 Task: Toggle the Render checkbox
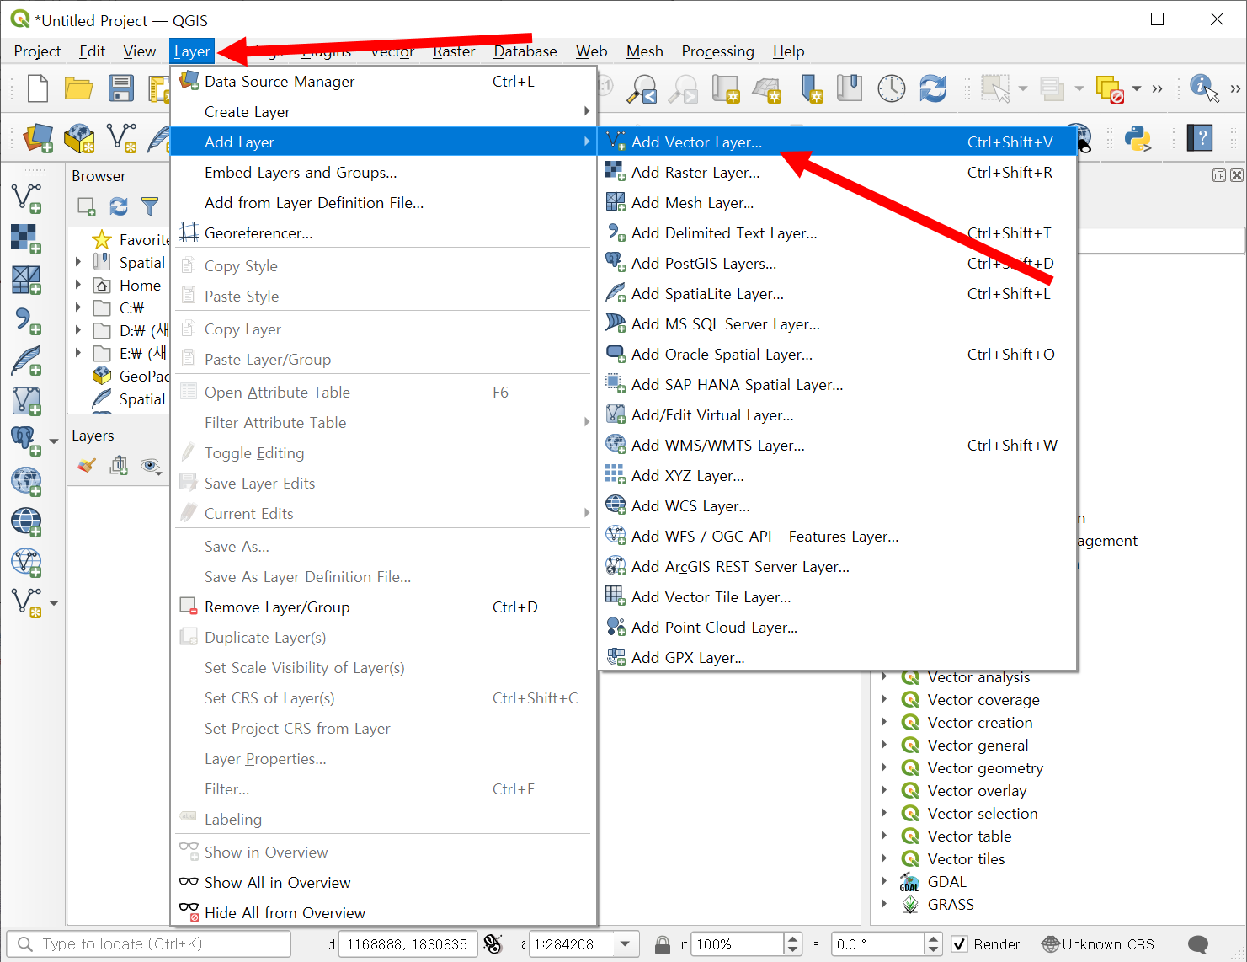959,944
